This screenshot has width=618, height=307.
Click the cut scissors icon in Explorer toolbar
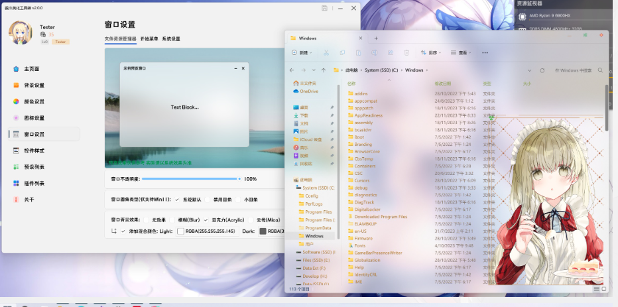coord(326,52)
